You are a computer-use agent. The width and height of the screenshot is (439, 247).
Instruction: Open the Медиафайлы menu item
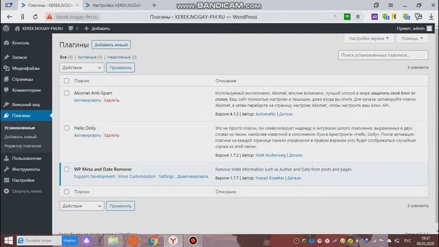point(26,68)
